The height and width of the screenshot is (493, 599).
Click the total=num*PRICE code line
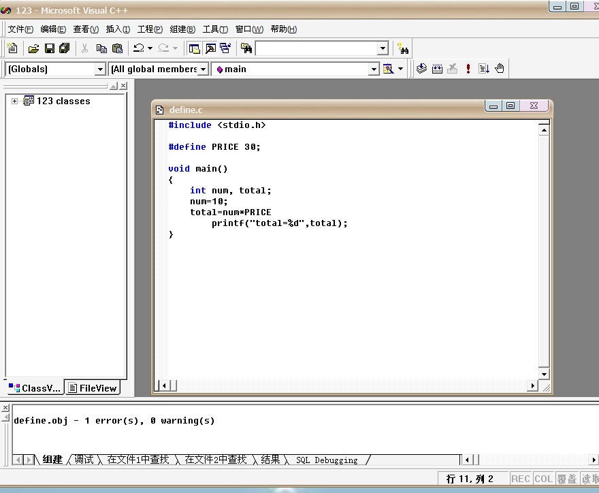[231, 212]
